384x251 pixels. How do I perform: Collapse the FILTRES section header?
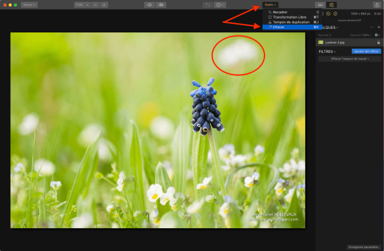point(327,52)
